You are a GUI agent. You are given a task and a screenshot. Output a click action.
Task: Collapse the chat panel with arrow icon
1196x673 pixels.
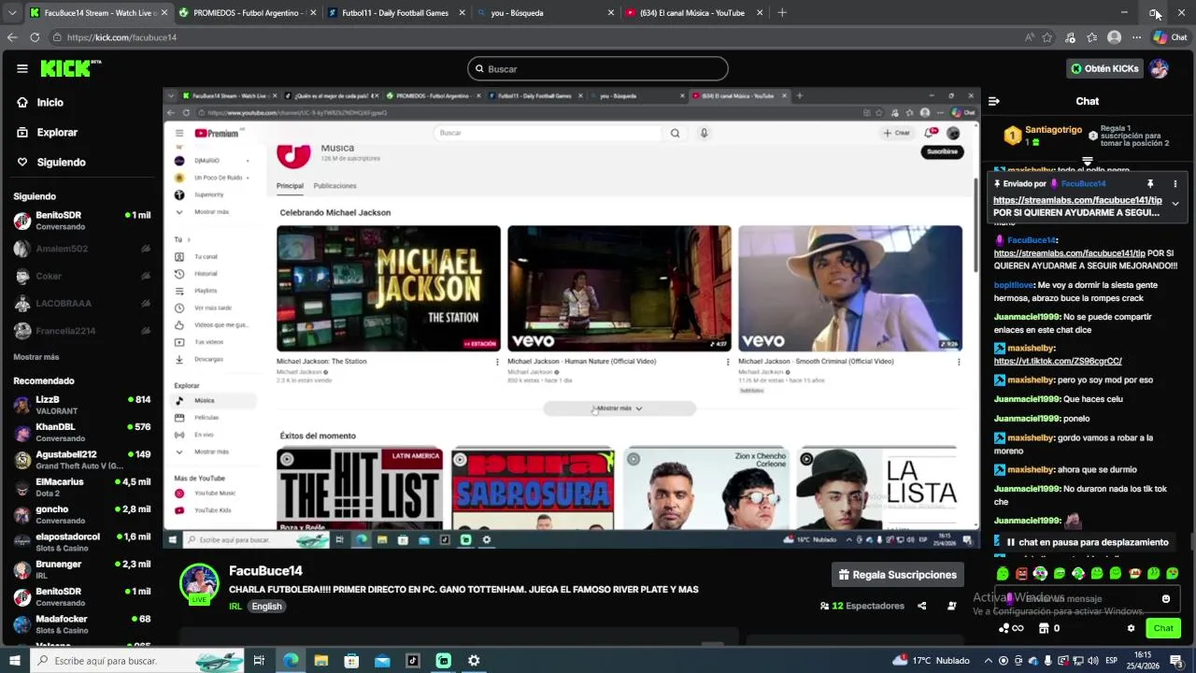(x=994, y=101)
